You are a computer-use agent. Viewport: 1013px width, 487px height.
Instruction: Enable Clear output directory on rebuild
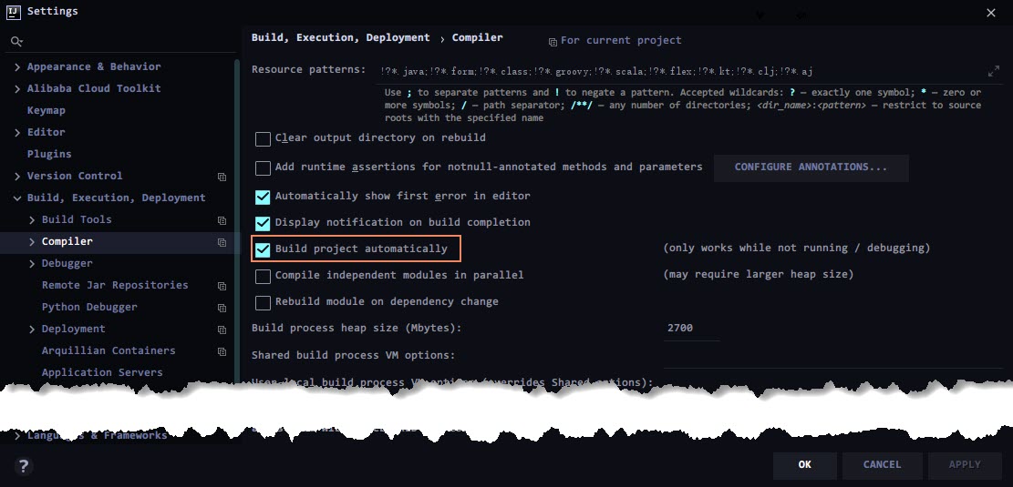point(263,139)
